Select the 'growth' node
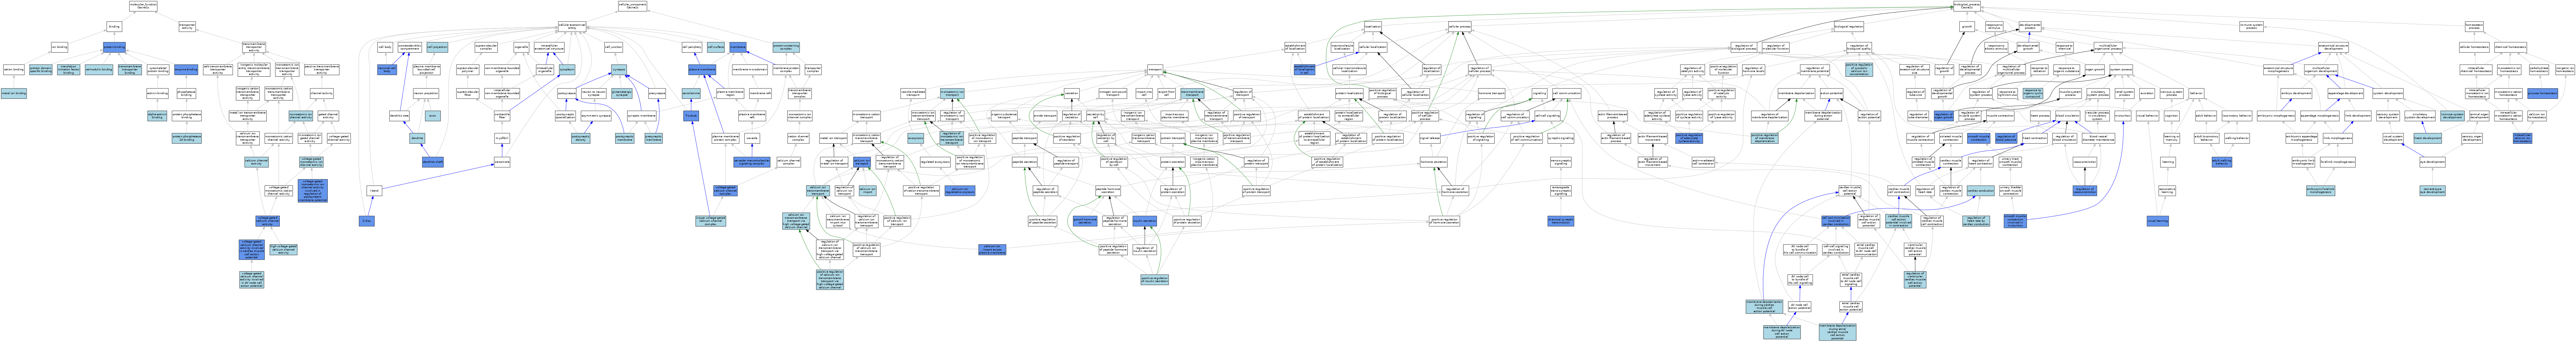The height and width of the screenshot is (342, 2576). click(x=1967, y=27)
